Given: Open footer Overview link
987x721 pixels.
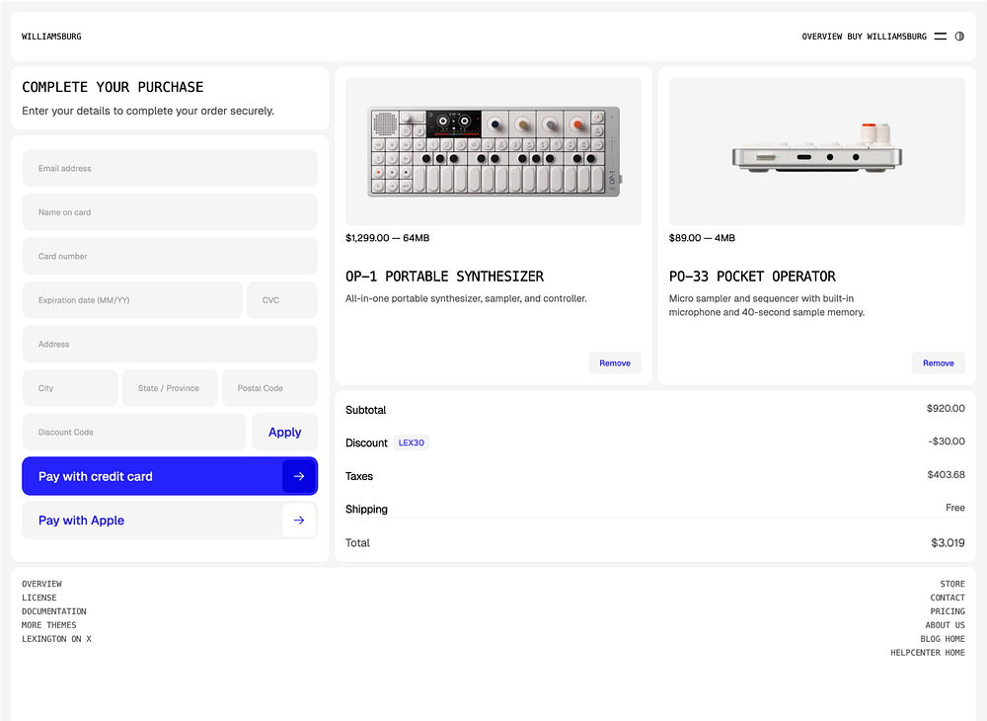Looking at the screenshot, I should [41, 584].
